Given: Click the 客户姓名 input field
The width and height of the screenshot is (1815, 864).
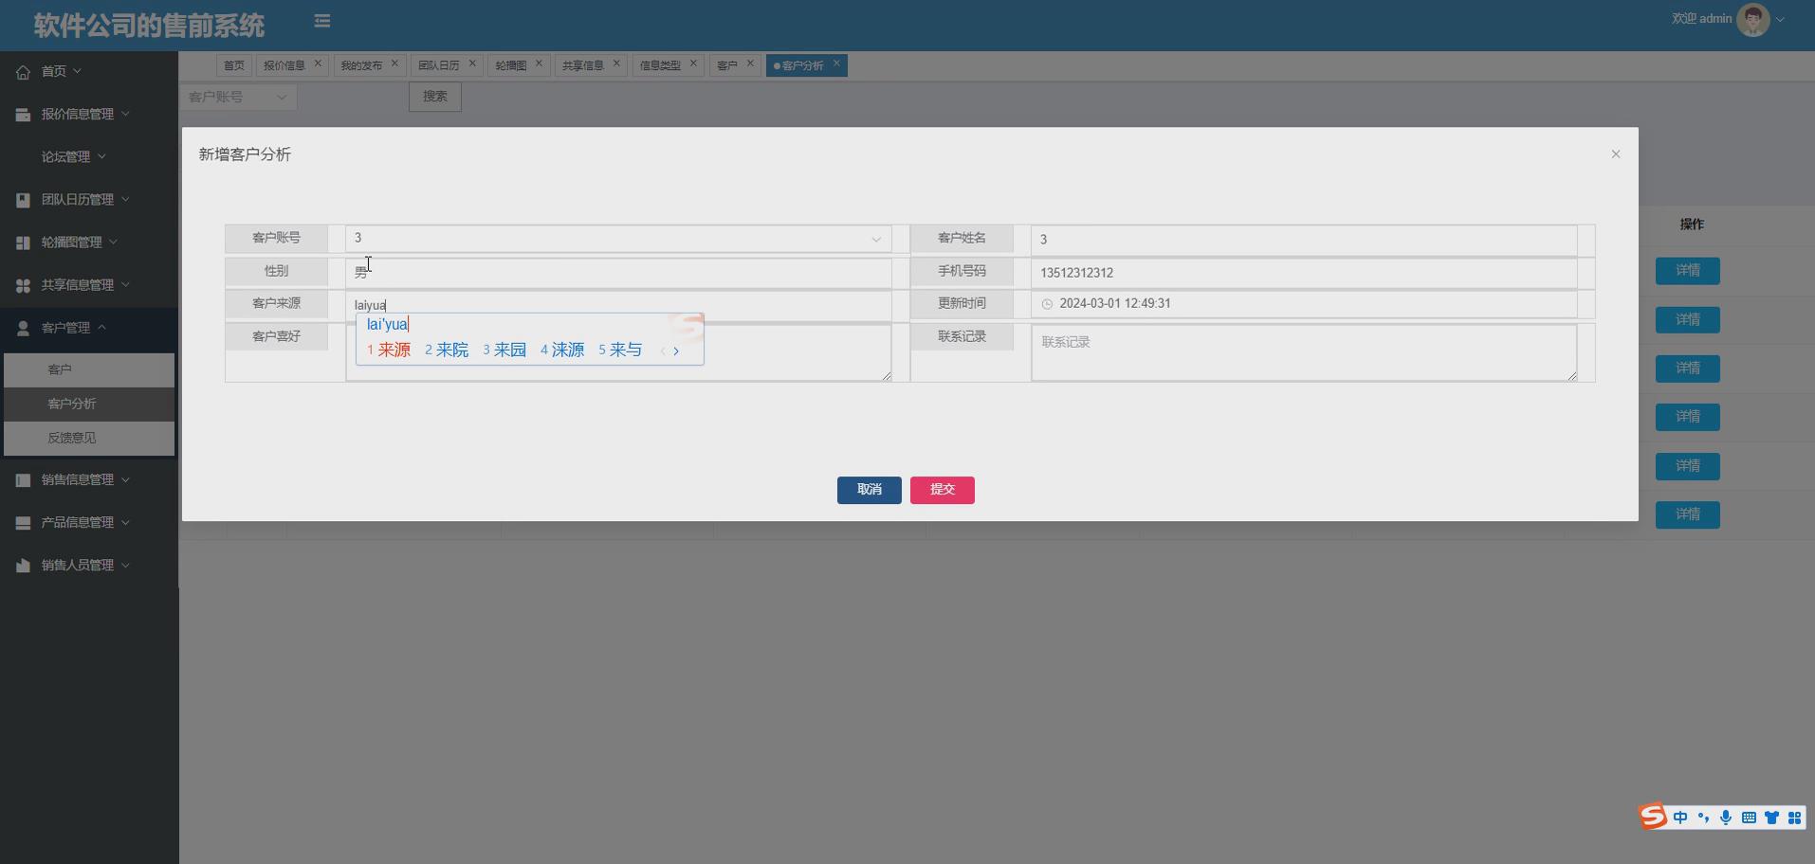Looking at the screenshot, I should [x=1304, y=240].
